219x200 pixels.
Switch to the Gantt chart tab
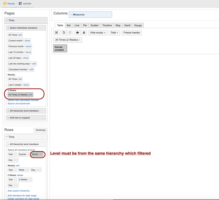127,25
